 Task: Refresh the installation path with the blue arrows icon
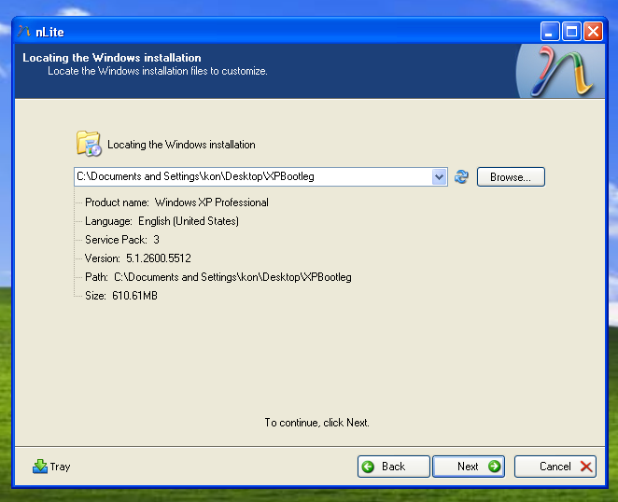(461, 177)
